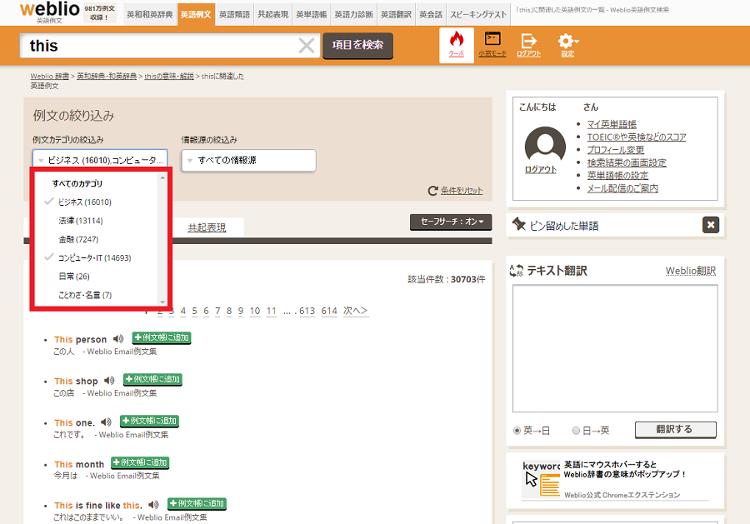750x524 pixels.
Task: Add 'This one.' to example notebook
Action: 149,422
